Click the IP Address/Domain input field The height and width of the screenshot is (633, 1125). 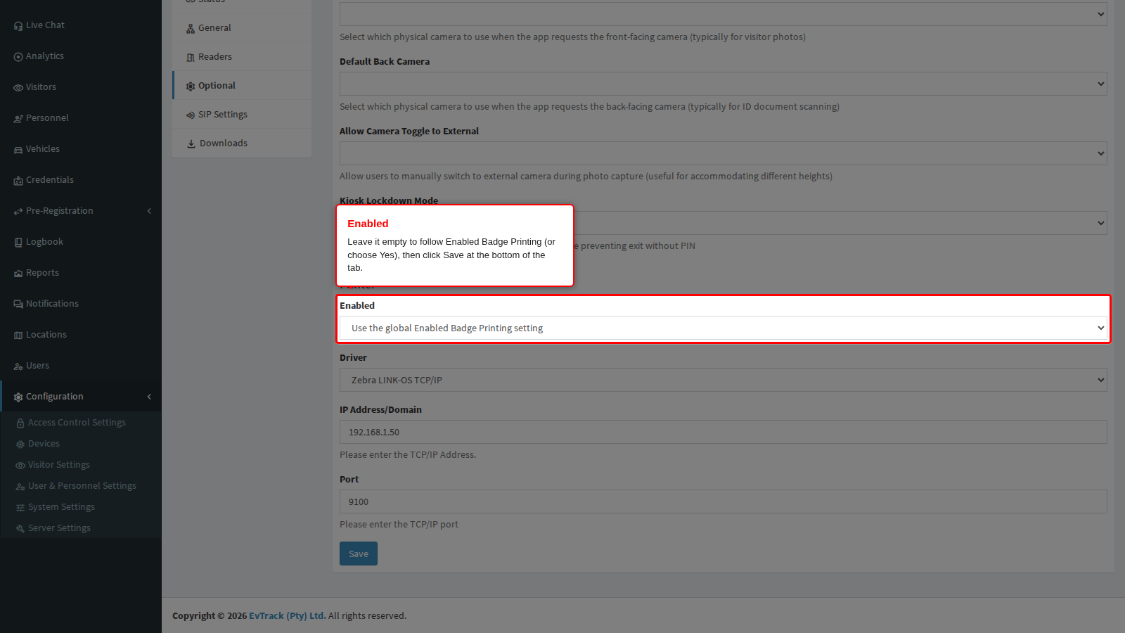[x=723, y=432]
